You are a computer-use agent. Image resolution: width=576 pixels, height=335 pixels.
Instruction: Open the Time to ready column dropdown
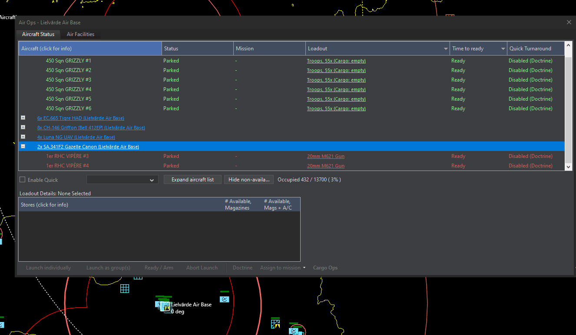[503, 49]
